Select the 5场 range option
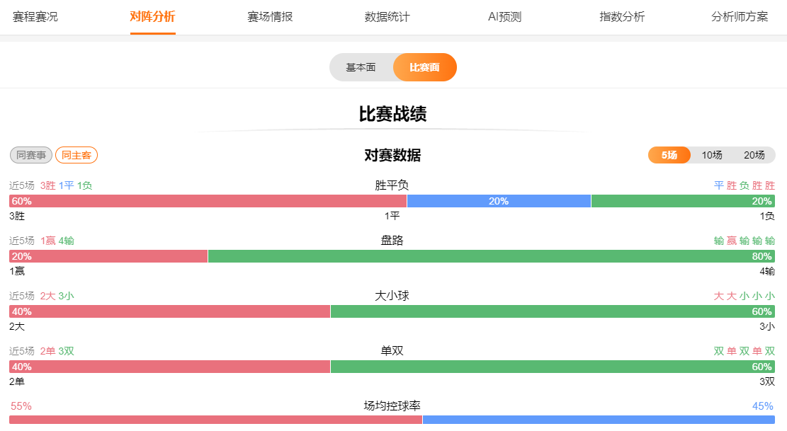The height and width of the screenshot is (431, 787). click(669, 155)
